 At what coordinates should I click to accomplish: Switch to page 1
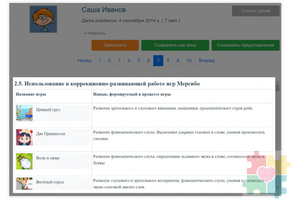99,61
